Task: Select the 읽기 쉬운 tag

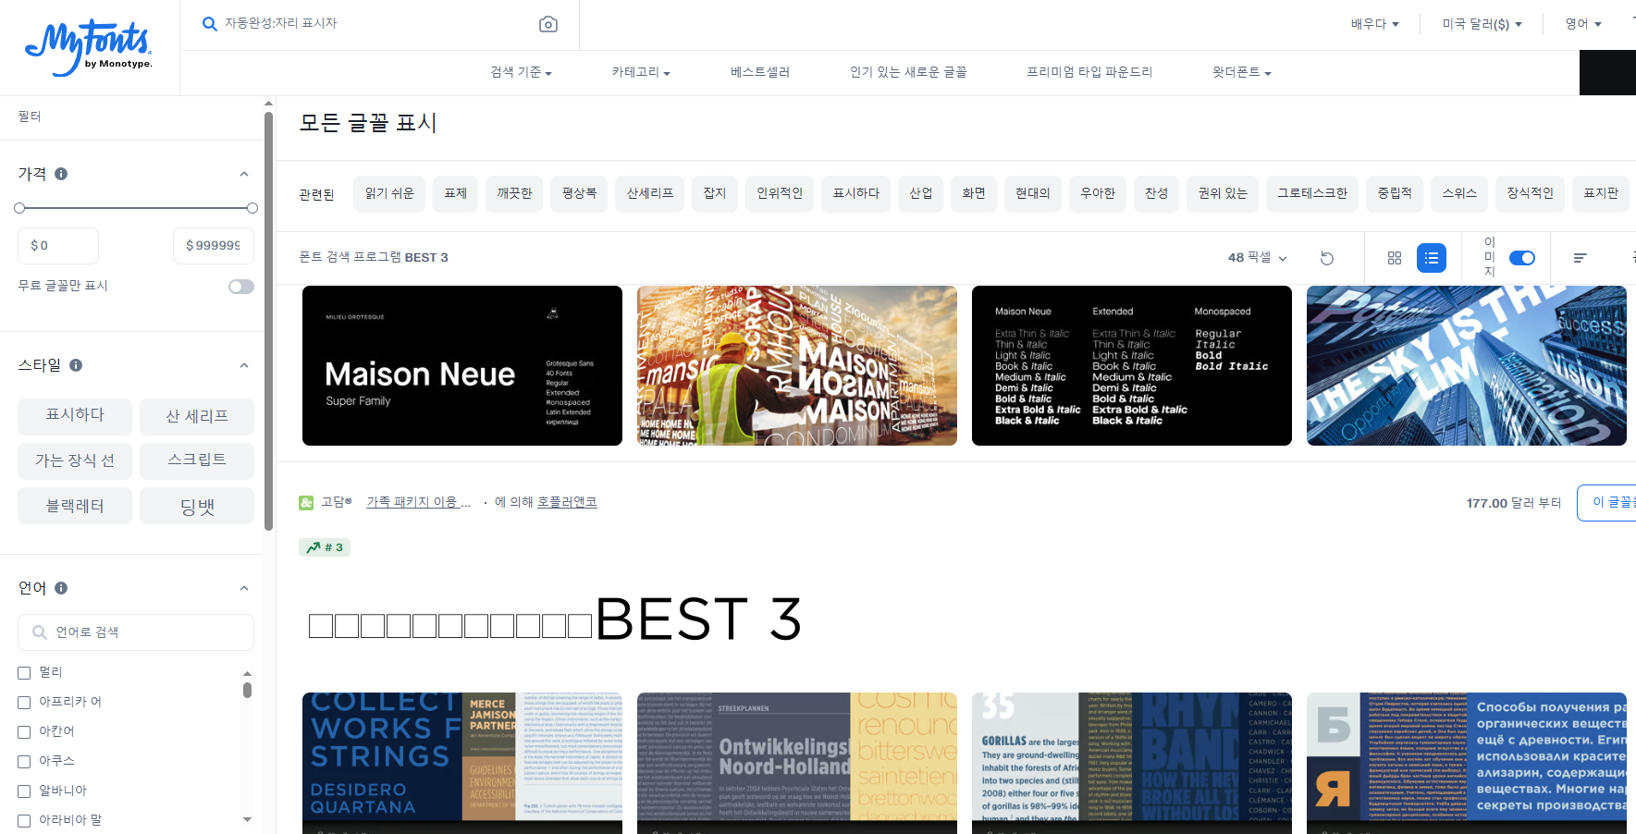Action: click(x=389, y=193)
